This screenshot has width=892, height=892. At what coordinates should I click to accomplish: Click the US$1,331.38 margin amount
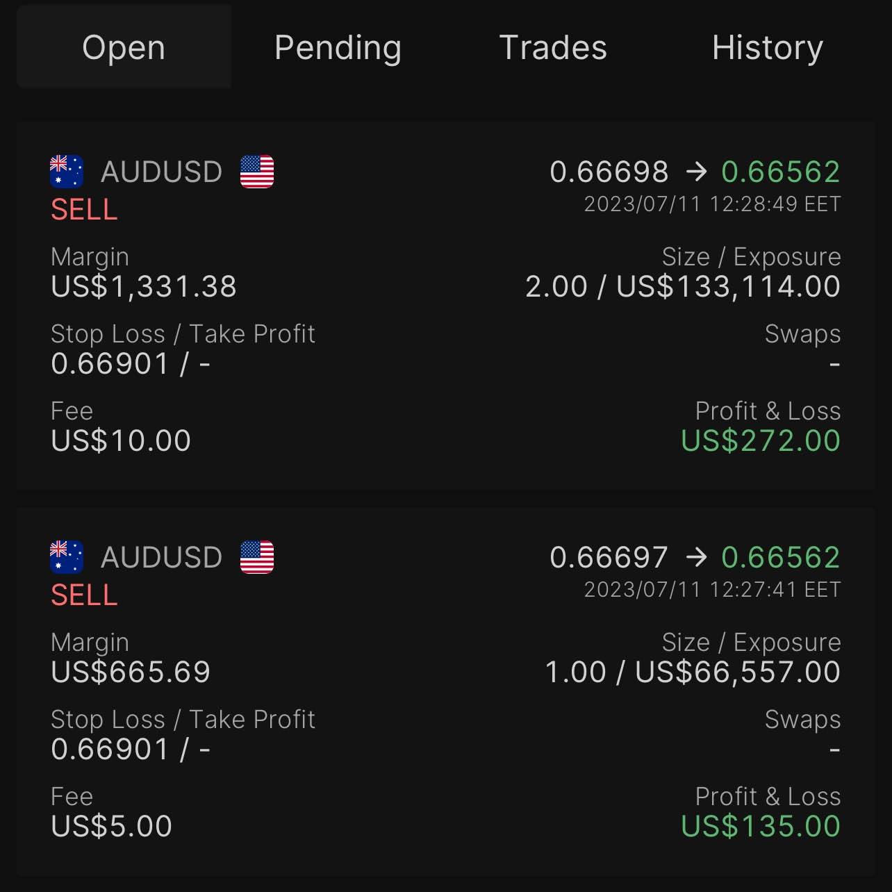(x=144, y=287)
